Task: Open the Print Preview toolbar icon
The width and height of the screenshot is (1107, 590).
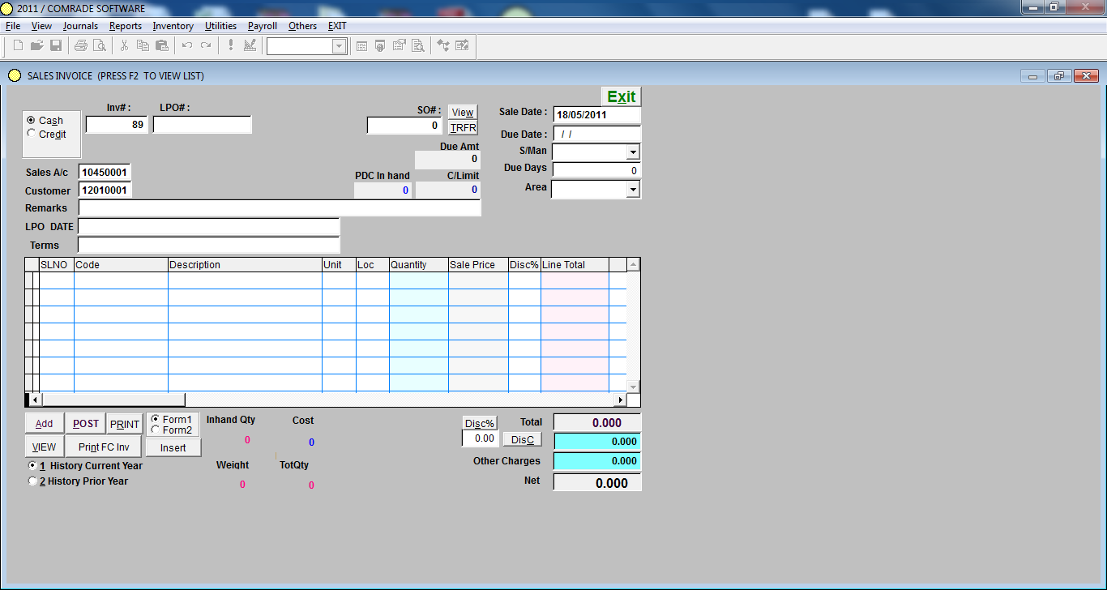Action: click(x=100, y=45)
